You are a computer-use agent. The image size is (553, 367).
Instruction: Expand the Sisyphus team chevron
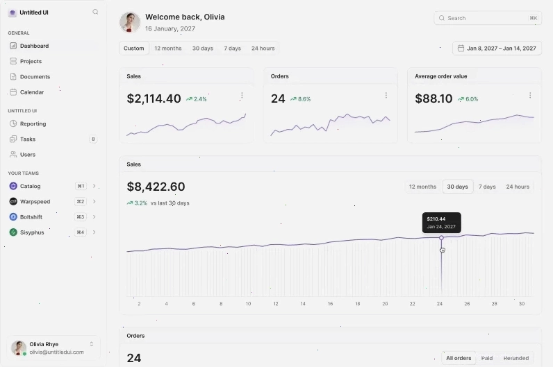pyautogui.click(x=94, y=232)
